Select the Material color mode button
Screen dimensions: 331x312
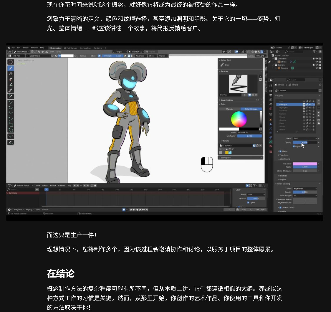coord(230,109)
